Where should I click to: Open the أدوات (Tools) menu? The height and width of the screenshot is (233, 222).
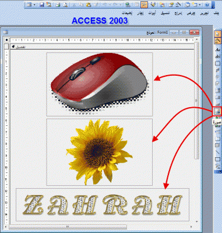[151, 13]
